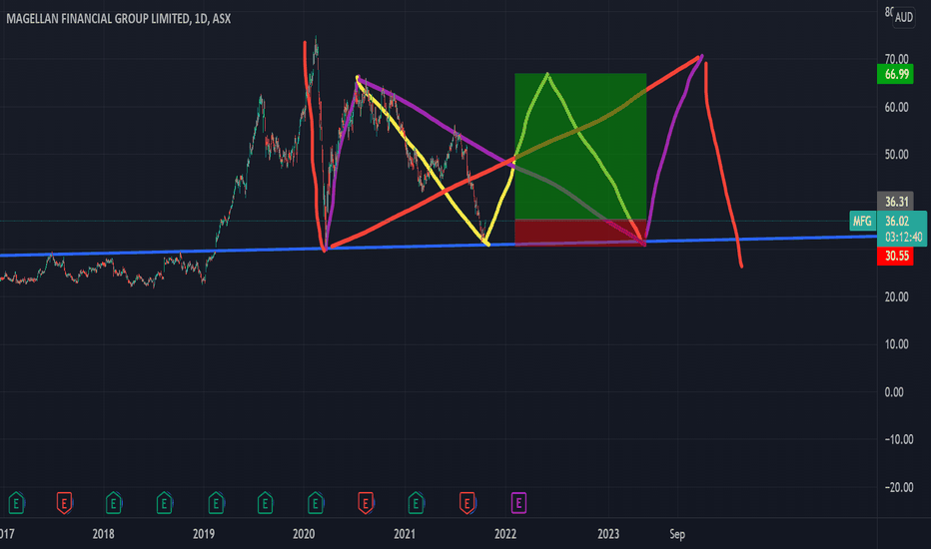Screen dimensions: 931x549
Task: Select the blue horizontal support trendline
Action: pos(439,246)
